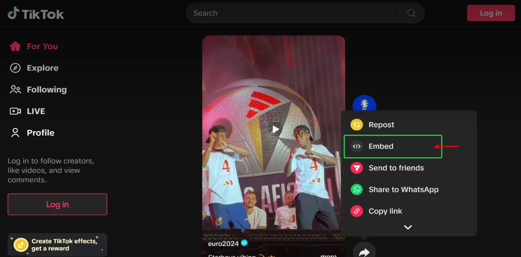
Task: Click the Embed code brackets icon
Action: point(357,146)
